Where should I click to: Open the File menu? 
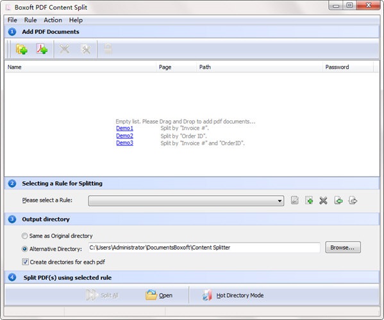(x=12, y=20)
